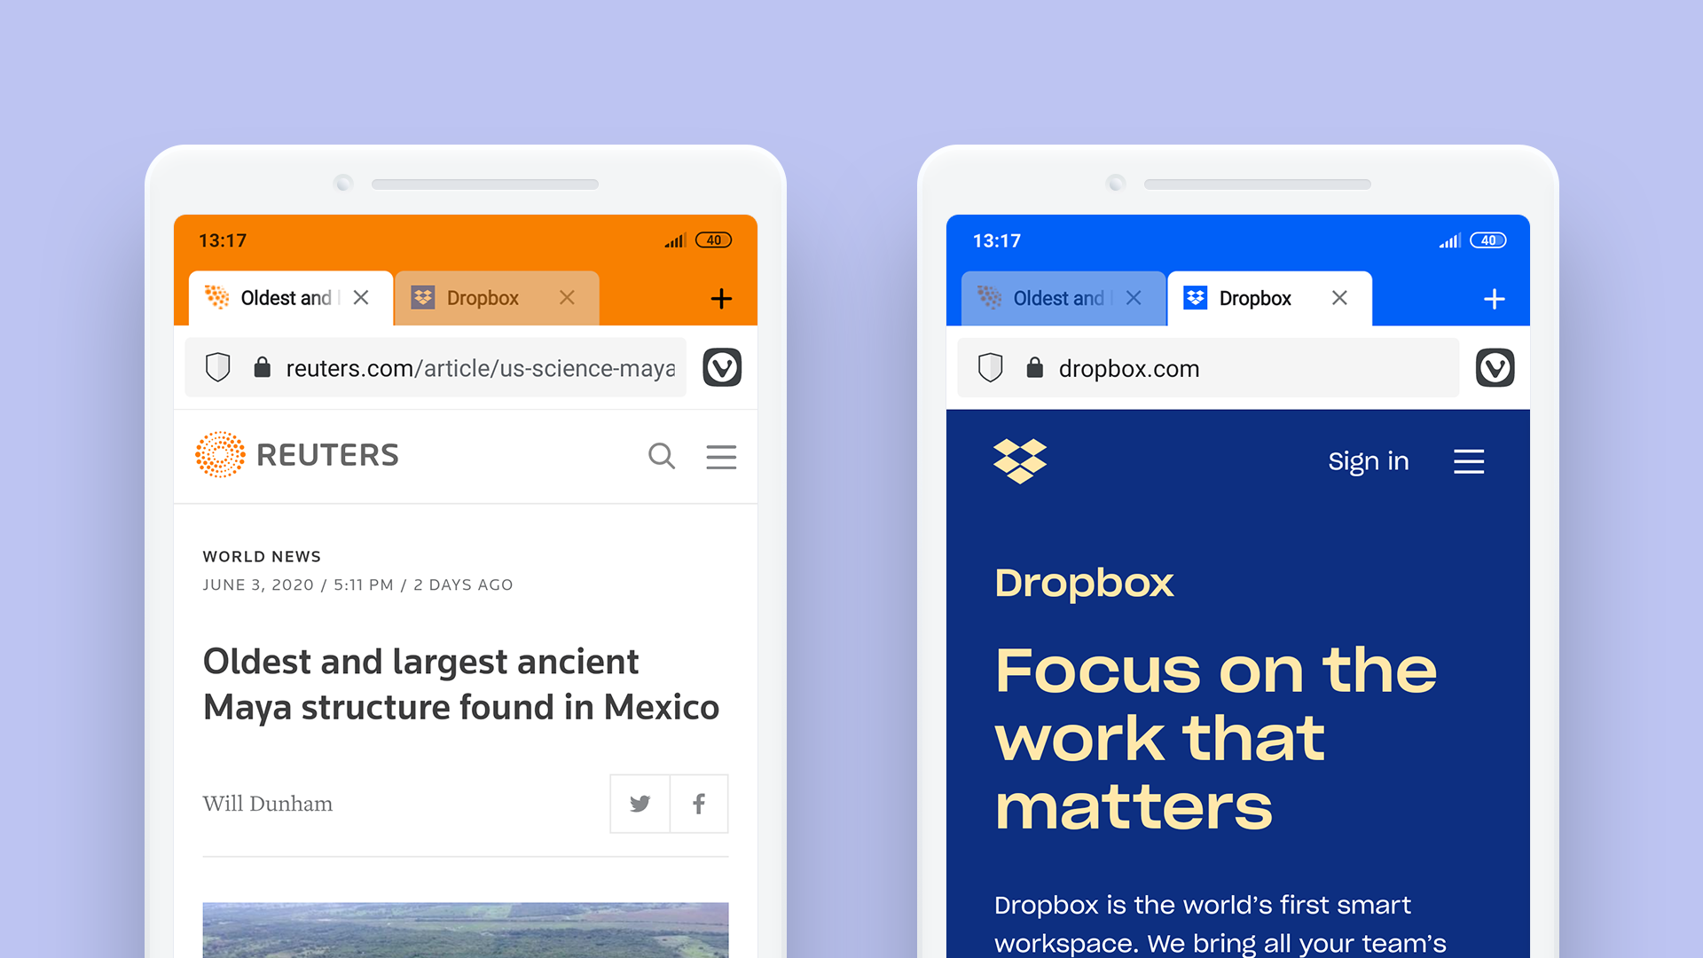
Task: Click Sign in on Dropbox
Action: pyautogui.click(x=1368, y=461)
